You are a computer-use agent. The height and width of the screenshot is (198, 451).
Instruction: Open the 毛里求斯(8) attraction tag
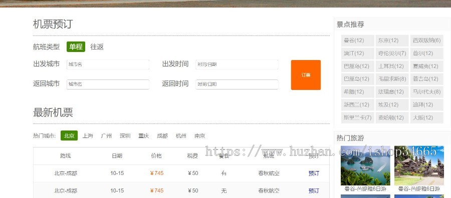(392, 79)
